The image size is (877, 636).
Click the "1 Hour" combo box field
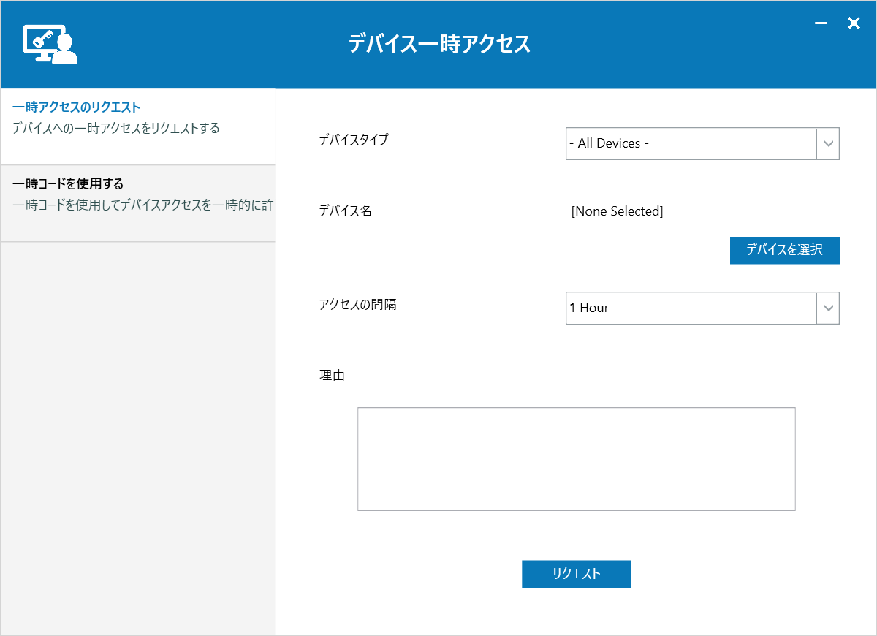(x=691, y=308)
